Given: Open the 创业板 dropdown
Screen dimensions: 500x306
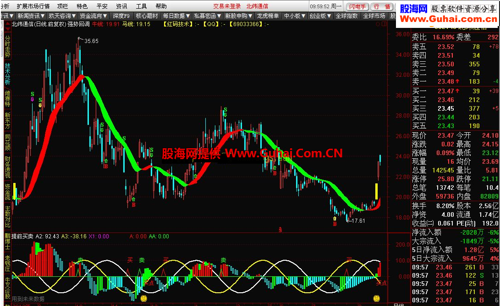Looking at the screenshot, I should (321, 16).
